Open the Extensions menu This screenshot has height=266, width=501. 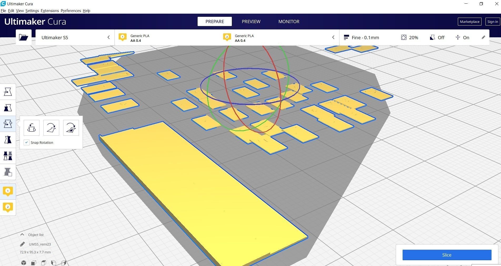pyautogui.click(x=50, y=11)
